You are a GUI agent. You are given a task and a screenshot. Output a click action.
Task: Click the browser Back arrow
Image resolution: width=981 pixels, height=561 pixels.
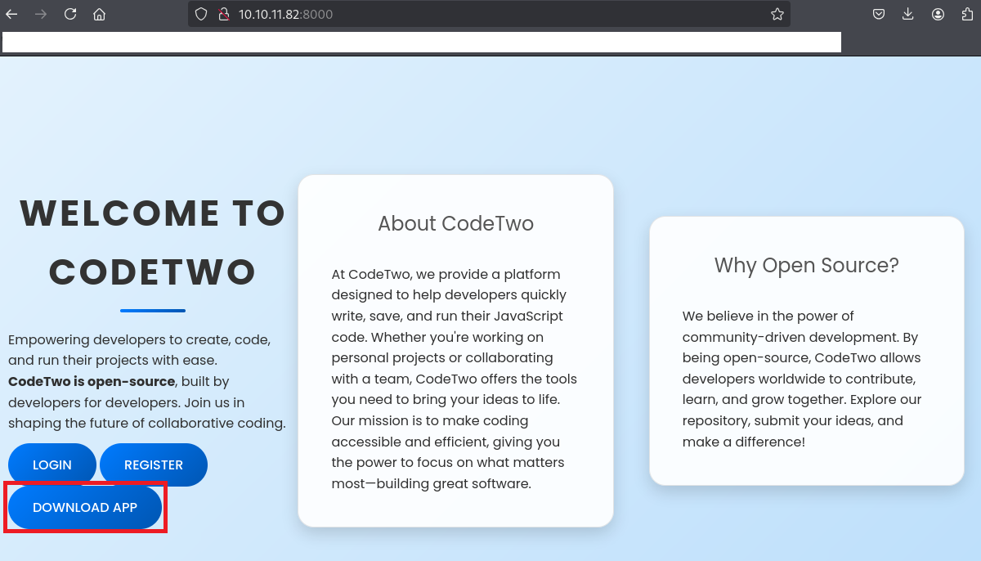click(x=11, y=14)
